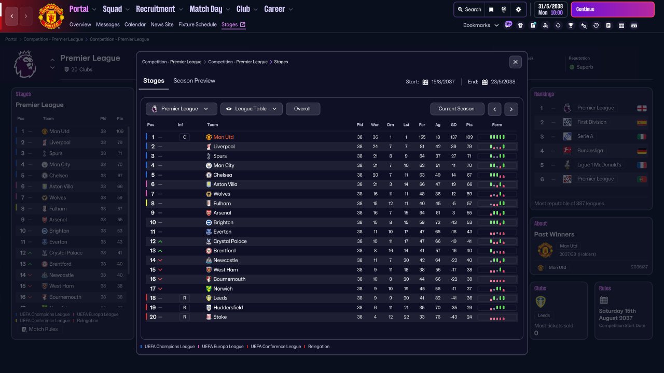Click the bookmark icon next to Search

click(491, 9)
